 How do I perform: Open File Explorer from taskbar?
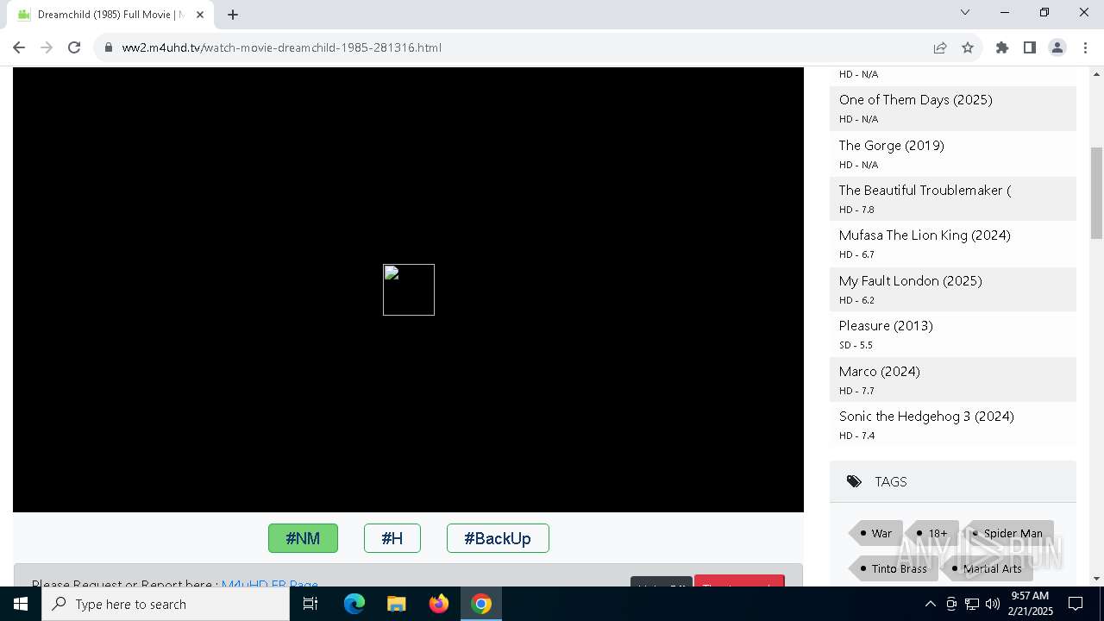click(x=397, y=604)
